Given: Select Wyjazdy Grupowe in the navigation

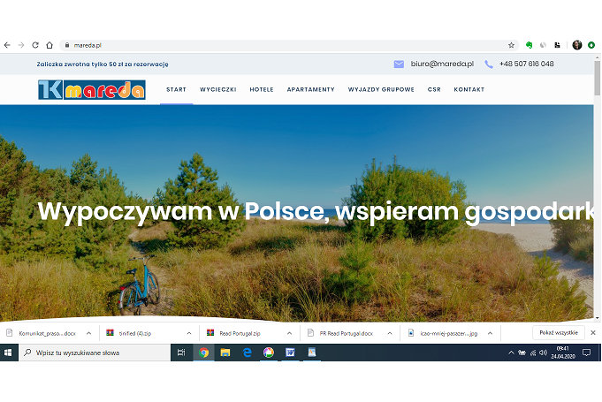Looking at the screenshot, I should 381,90.
